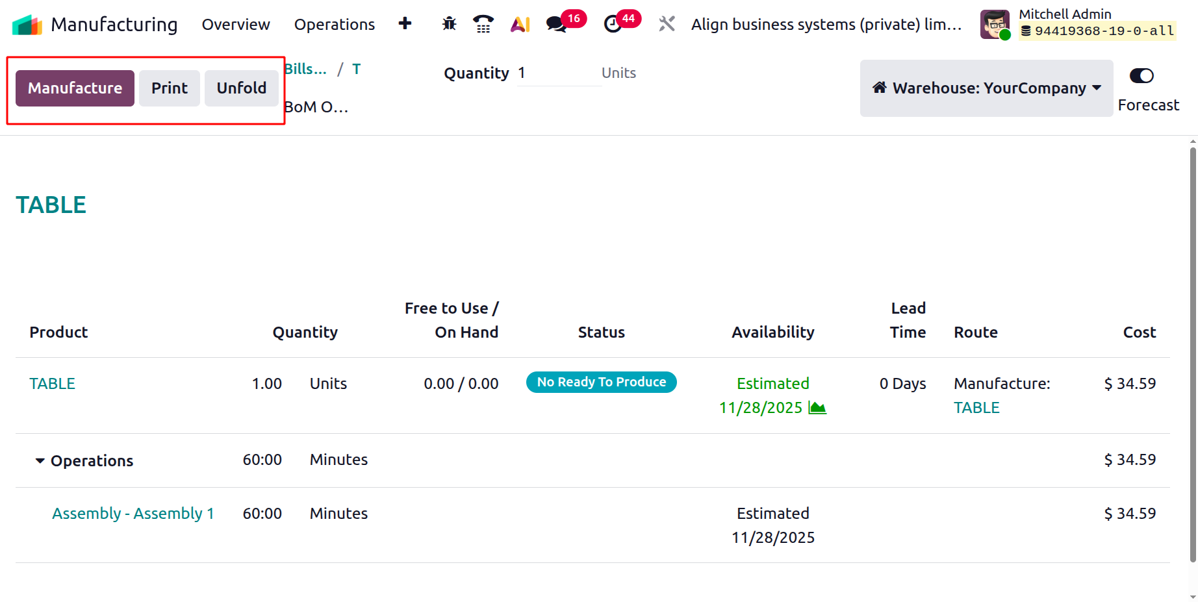Open the Operations menu
The image size is (1198, 602).
(334, 24)
